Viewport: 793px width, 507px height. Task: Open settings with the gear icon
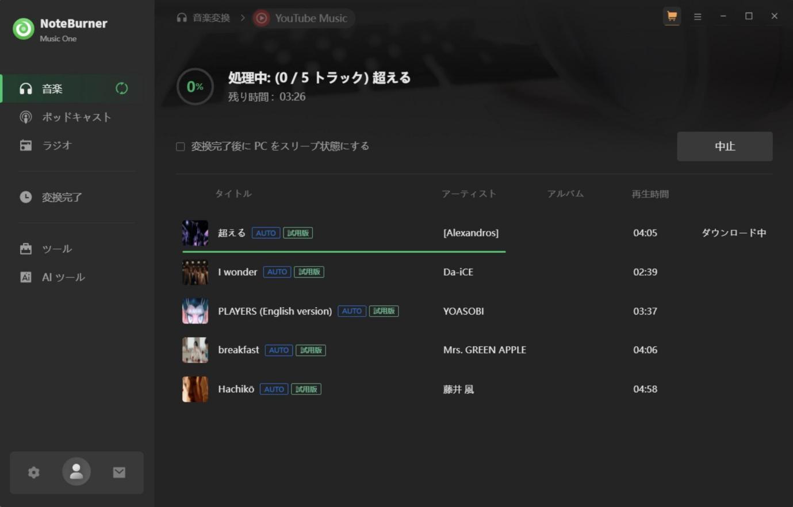click(34, 472)
